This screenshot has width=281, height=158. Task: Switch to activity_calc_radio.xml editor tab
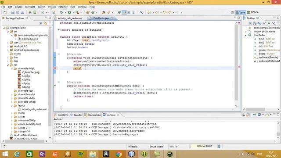point(70,18)
